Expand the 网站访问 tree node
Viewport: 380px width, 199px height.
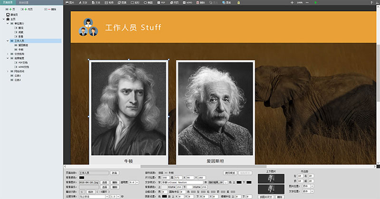[8, 71]
